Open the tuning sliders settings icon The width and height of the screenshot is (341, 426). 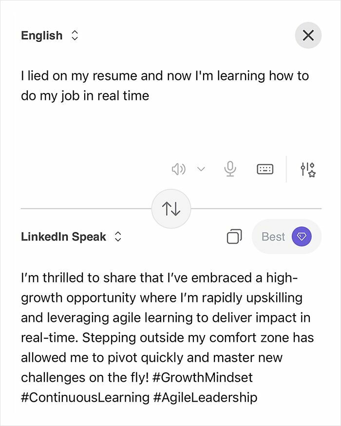[309, 168]
